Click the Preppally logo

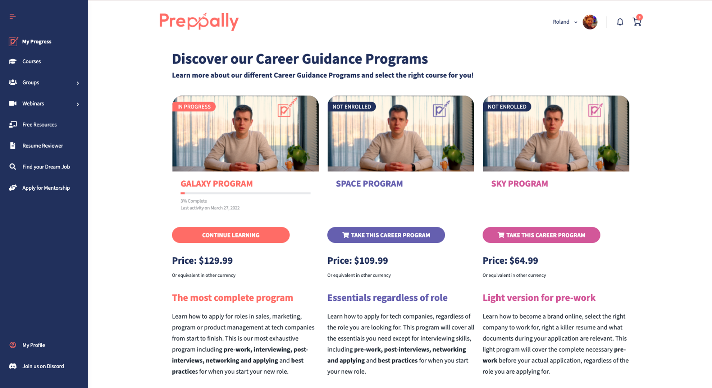tap(199, 21)
